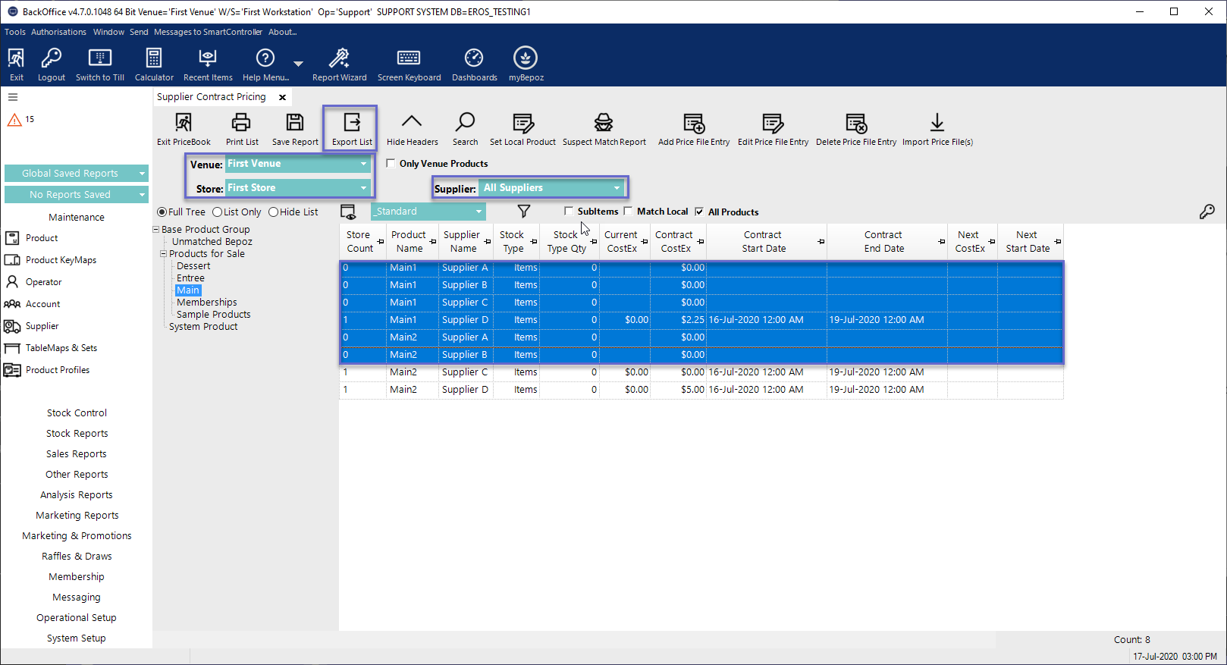Launch the Calculator tool
Viewport: 1227px width, 665px height.
[154, 59]
